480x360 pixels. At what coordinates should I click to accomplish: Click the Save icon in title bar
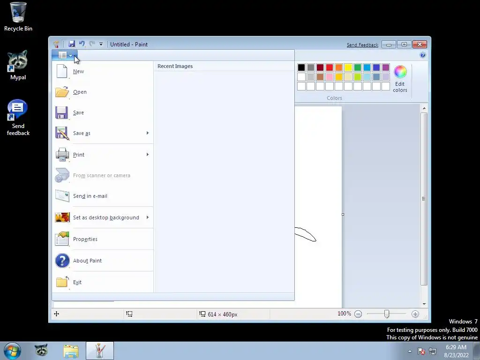click(72, 44)
